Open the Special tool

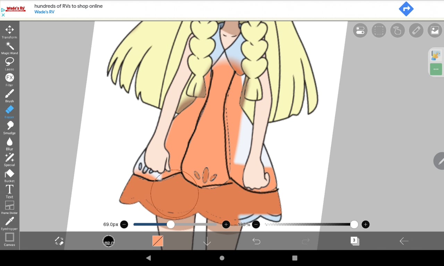[x=9, y=160]
